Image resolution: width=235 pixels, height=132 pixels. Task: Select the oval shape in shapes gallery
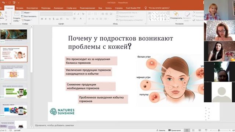point(162,13)
